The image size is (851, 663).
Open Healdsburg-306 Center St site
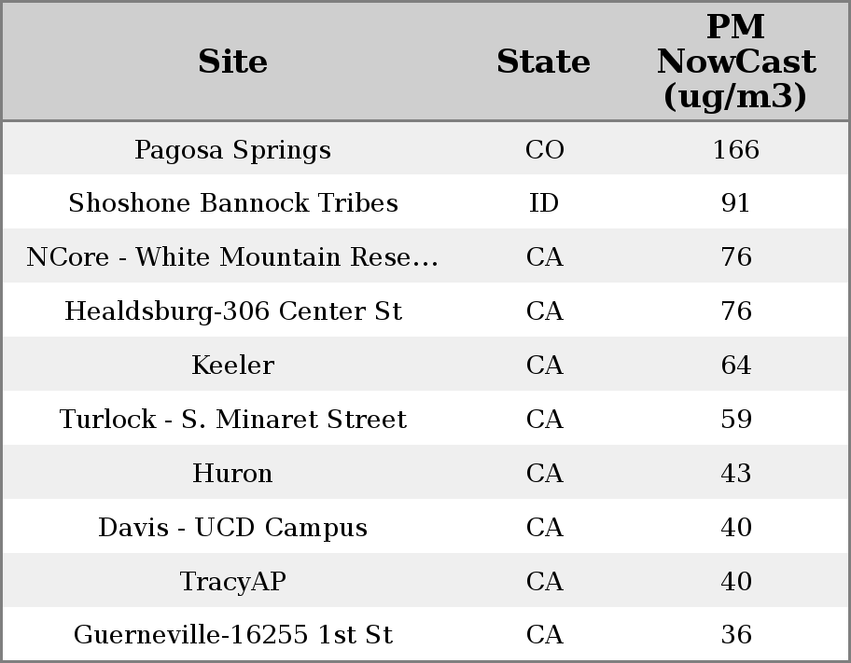(x=232, y=311)
